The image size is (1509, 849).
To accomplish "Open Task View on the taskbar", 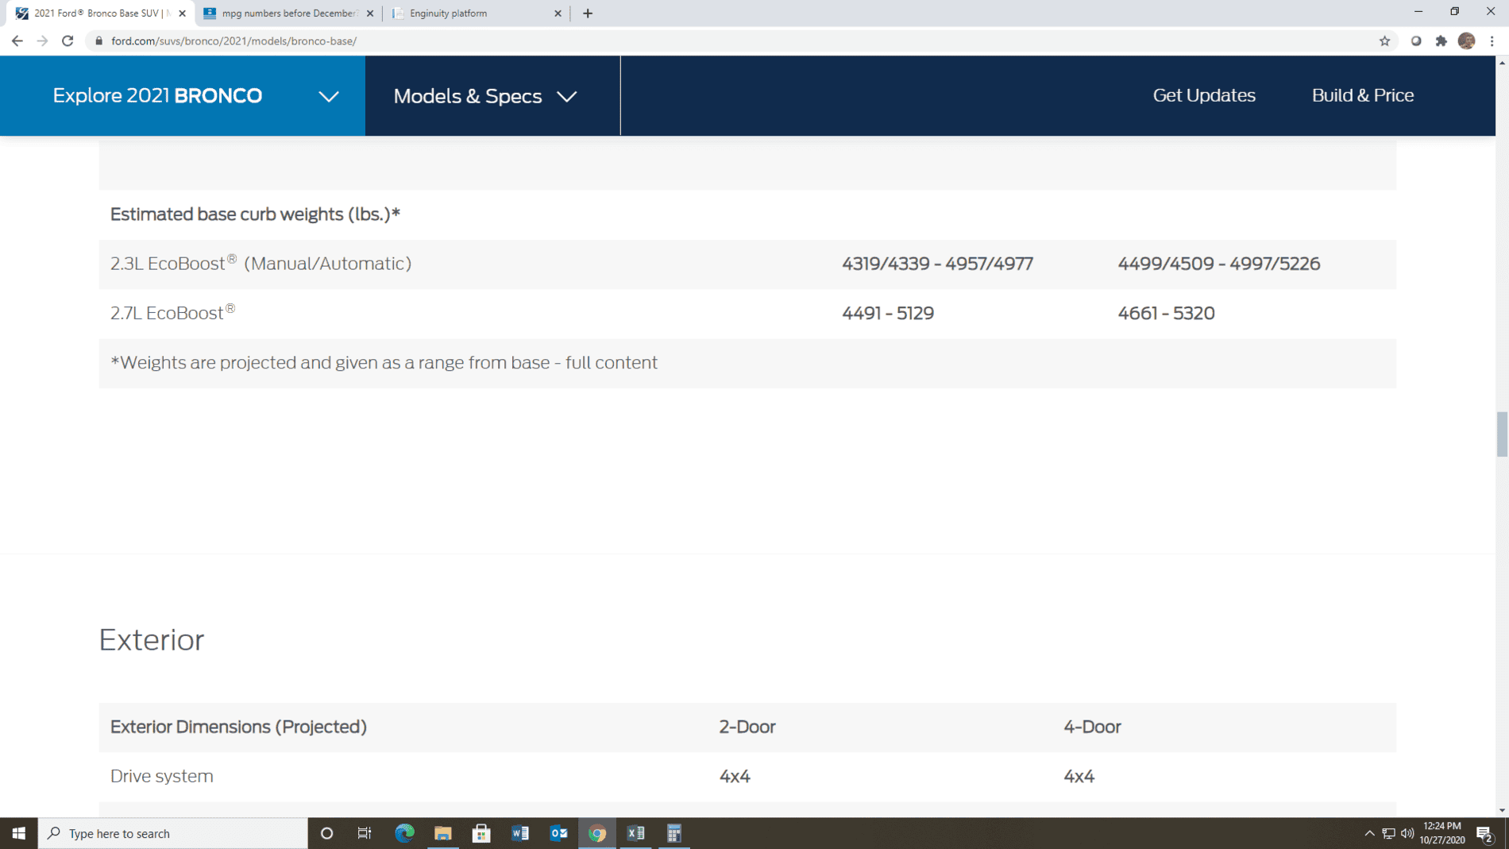I will (365, 833).
